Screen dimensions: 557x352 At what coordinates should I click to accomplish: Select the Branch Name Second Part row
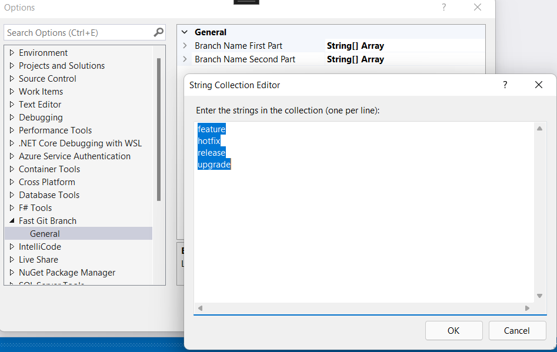[245, 59]
